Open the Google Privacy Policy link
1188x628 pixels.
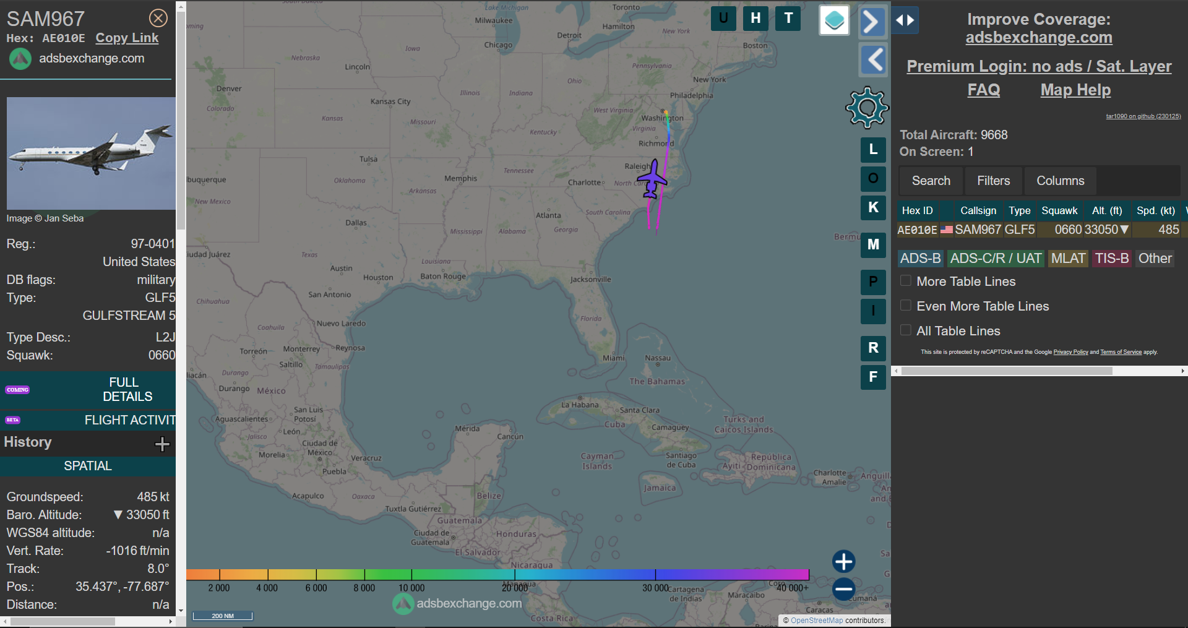click(x=1070, y=352)
